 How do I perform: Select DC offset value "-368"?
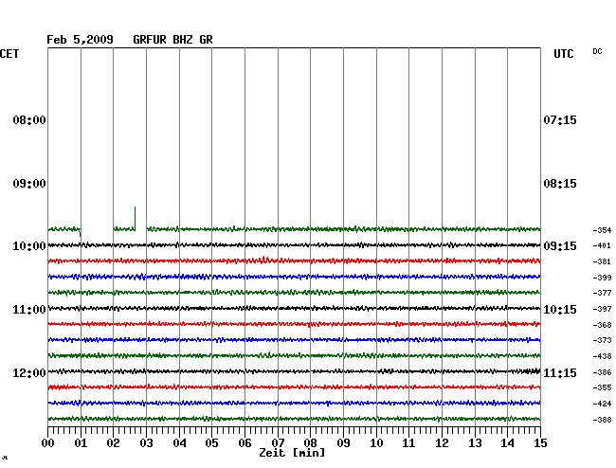click(x=602, y=325)
